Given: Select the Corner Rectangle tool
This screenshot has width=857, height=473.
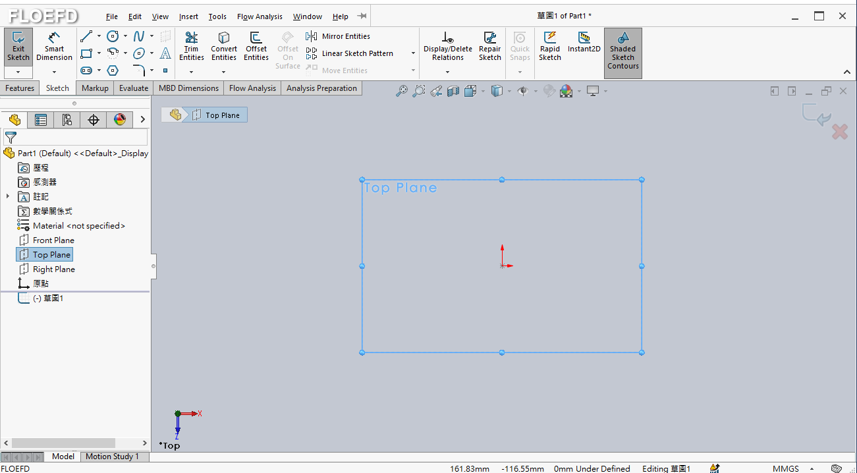Looking at the screenshot, I should [x=86, y=53].
